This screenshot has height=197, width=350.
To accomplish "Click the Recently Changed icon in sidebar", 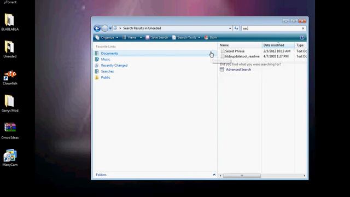I will point(97,65).
